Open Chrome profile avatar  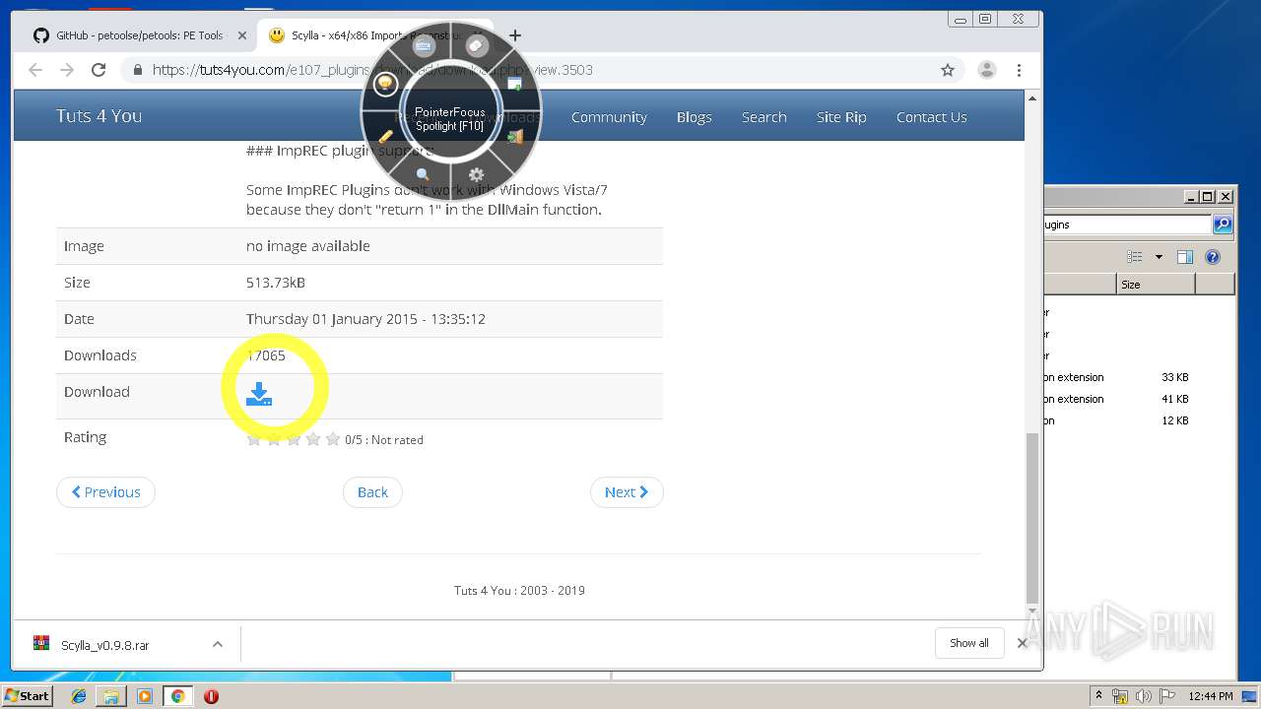tap(986, 70)
